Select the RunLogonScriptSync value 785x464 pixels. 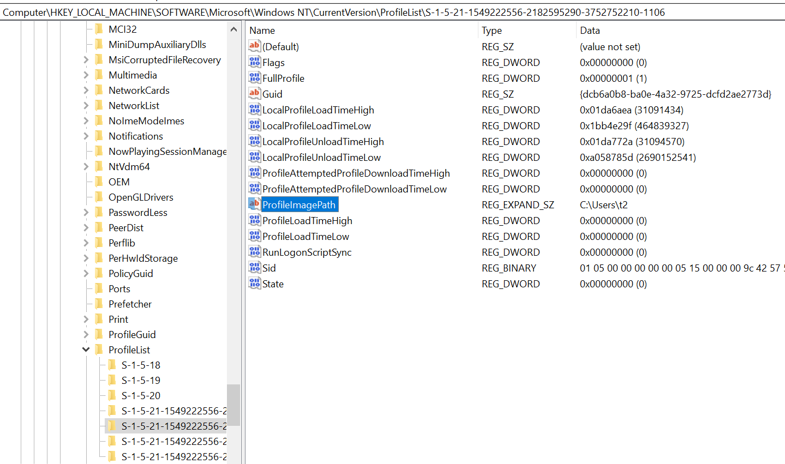coord(307,252)
